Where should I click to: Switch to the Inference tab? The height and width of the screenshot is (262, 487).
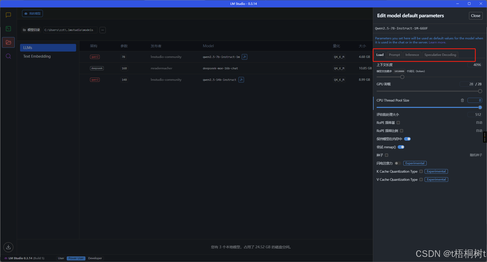click(412, 55)
